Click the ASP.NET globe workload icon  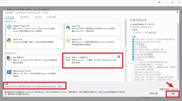pos(9,27)
